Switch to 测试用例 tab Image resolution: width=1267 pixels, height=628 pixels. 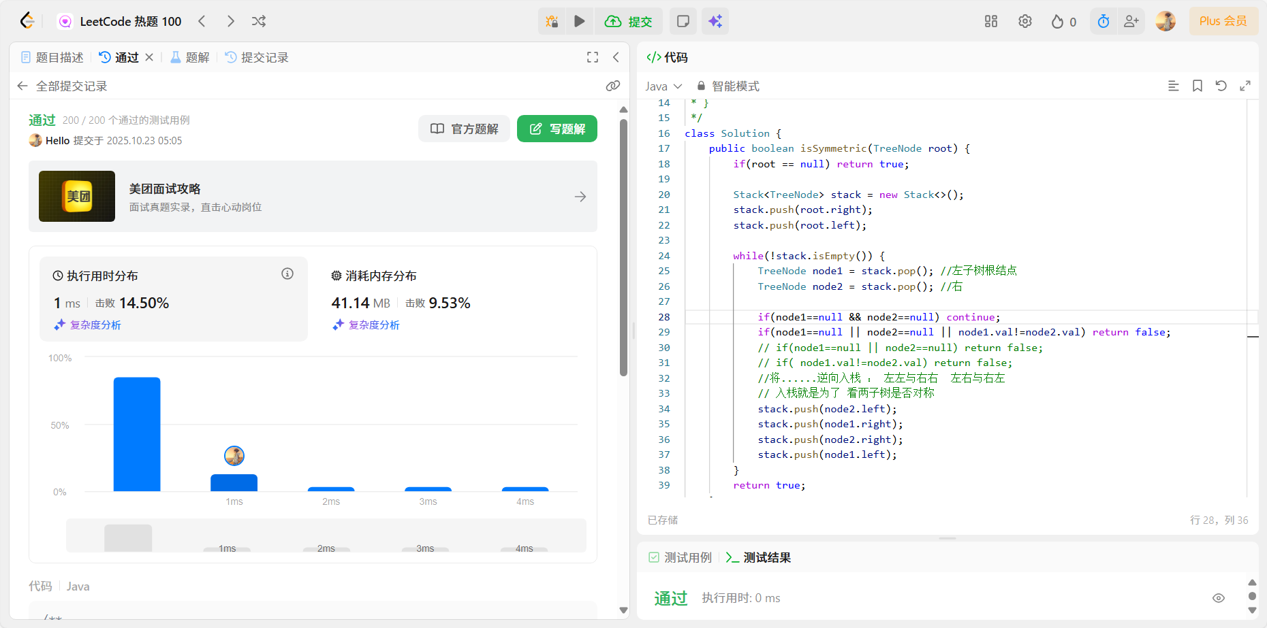point(680,558)
